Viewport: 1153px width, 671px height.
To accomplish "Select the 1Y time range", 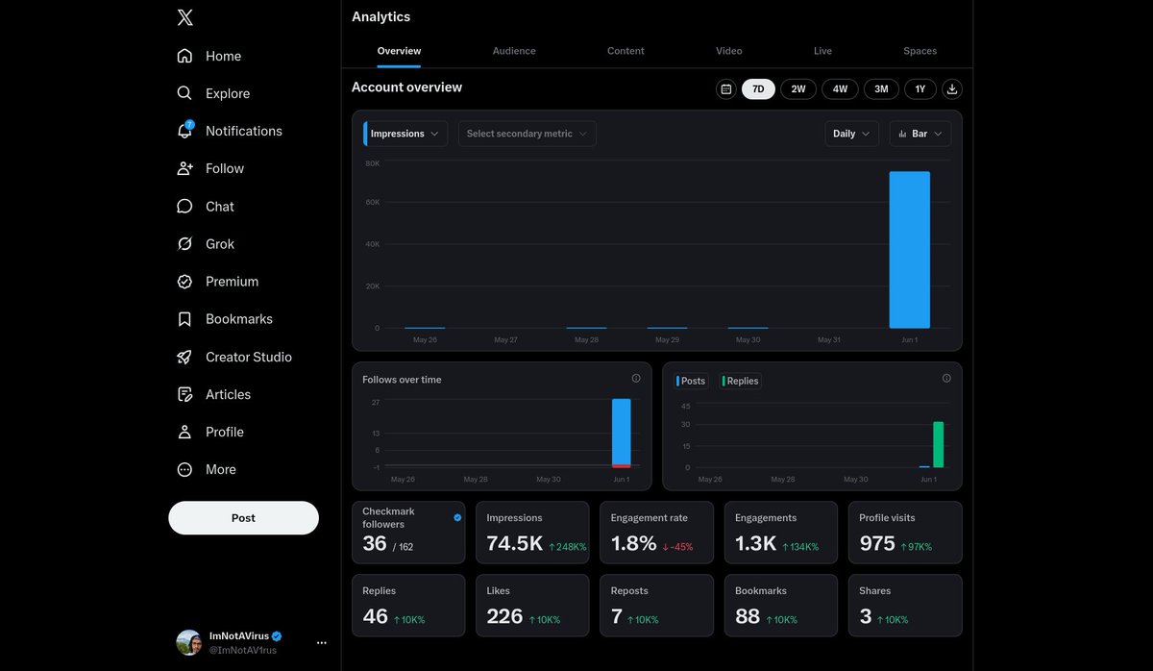I will click(920, 89).
